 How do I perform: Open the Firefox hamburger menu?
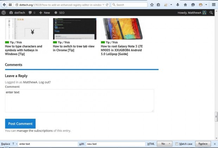point(214,5)
